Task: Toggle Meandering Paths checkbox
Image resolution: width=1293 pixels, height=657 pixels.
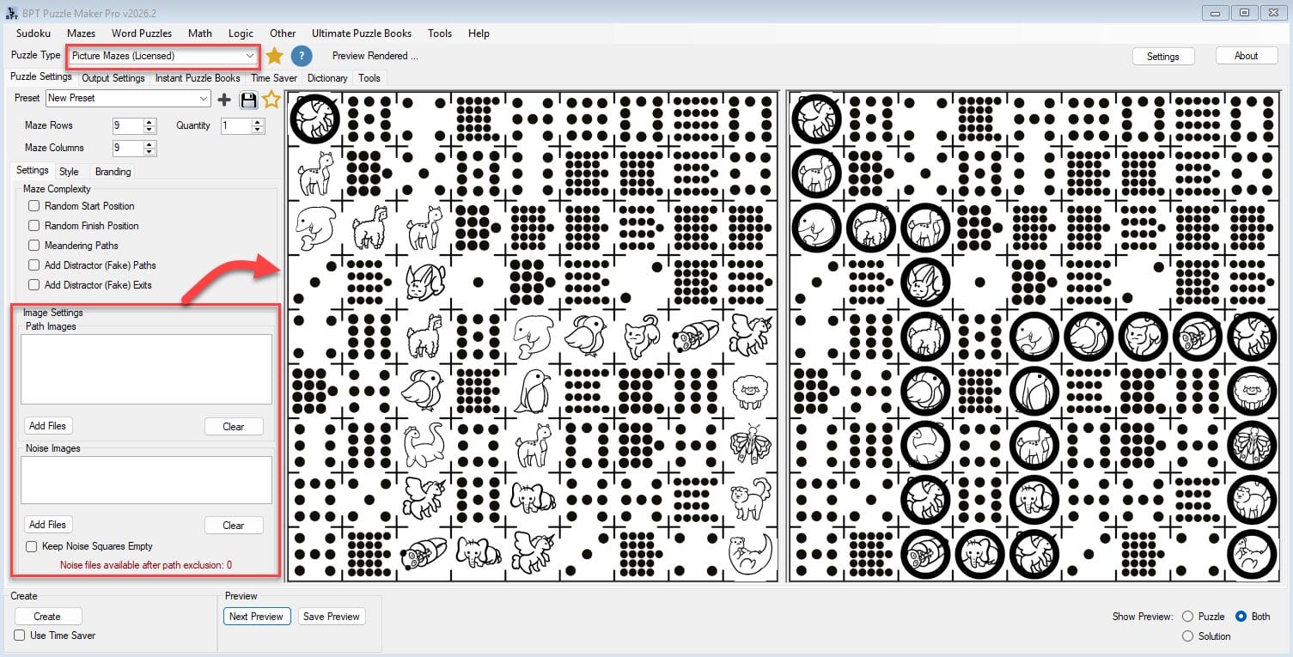Action: coord(34,246)
